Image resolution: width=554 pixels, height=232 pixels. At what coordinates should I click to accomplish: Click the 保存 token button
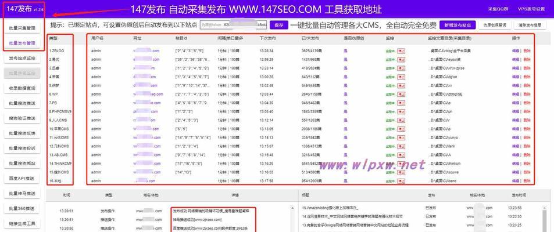pyautogui.click(x=279, y=25)
